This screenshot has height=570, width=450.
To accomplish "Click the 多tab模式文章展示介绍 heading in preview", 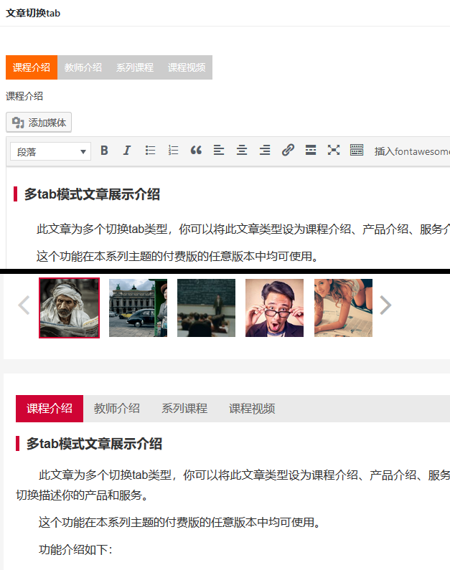I will coord(94,444).
